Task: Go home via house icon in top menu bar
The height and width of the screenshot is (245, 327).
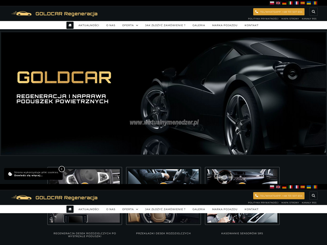Action: pos(70,25)
